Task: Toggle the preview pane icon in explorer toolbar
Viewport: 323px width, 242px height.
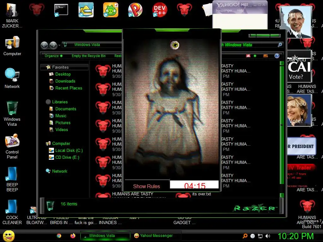Action: click(266, 56)
